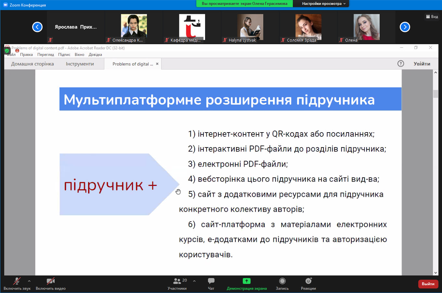The width and height of the screenshot is (442, 293).
Task: Switch to Домашня сторінка tab
Action: click(x=32, y=64)
